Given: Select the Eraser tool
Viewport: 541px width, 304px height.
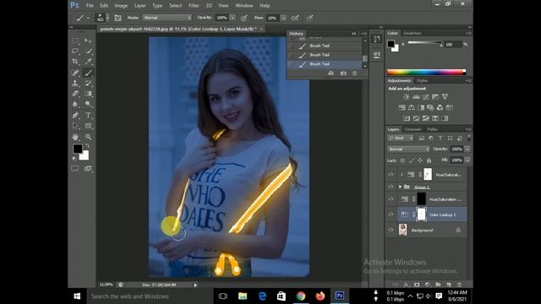Looking at the screenshot, I should [x=75, y=94].
